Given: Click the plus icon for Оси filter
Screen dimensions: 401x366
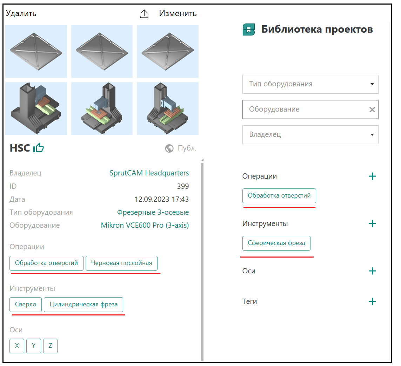Looking at the screenshot, I should [x=372, y=271].
